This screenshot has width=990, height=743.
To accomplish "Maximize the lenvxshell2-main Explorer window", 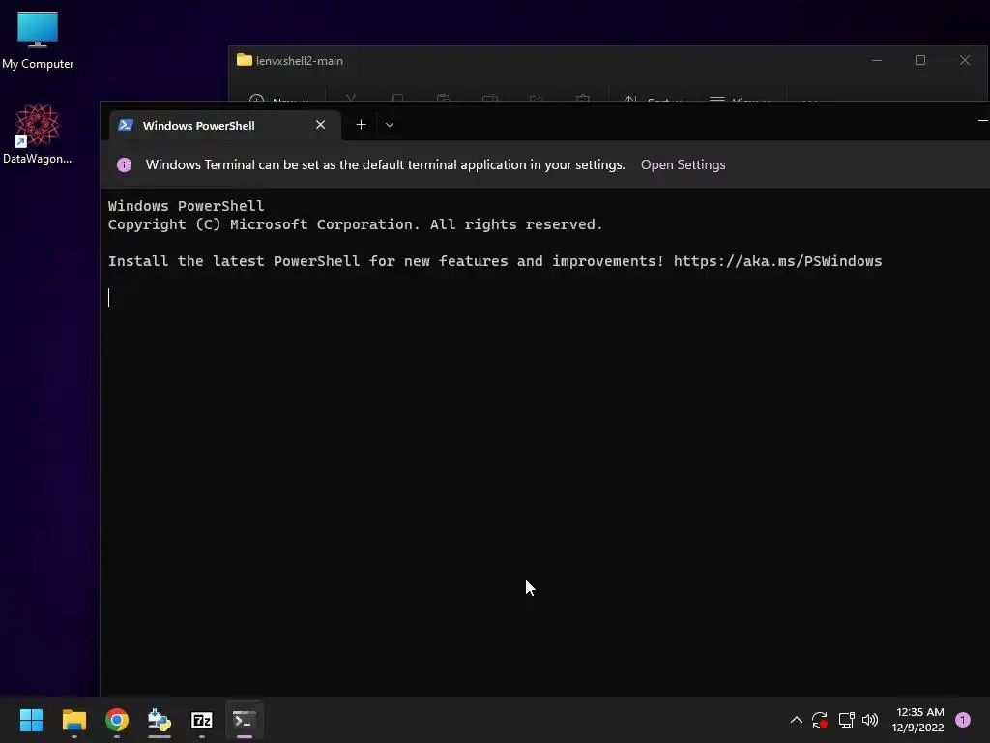I will point(920,61).
